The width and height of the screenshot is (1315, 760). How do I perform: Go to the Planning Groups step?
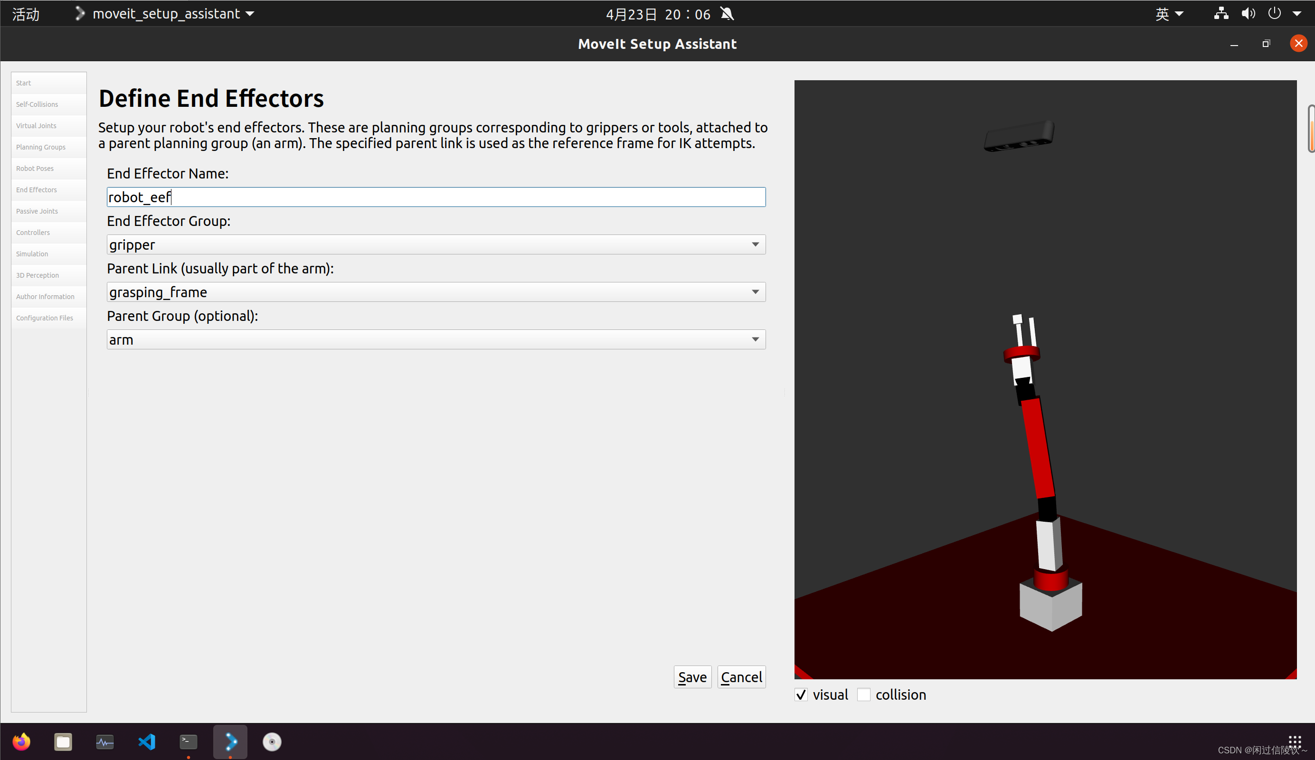(41, 147)
